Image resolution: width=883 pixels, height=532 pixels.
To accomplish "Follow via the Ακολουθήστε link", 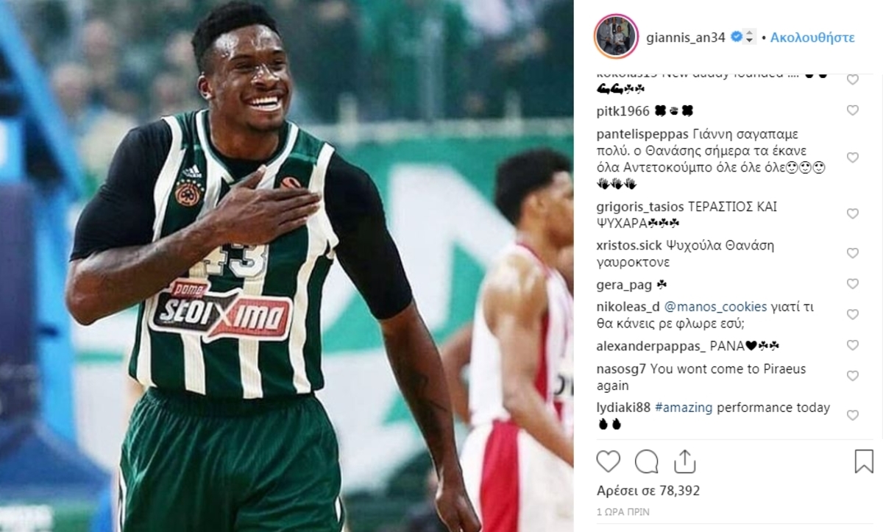I will tap(812, 37).
